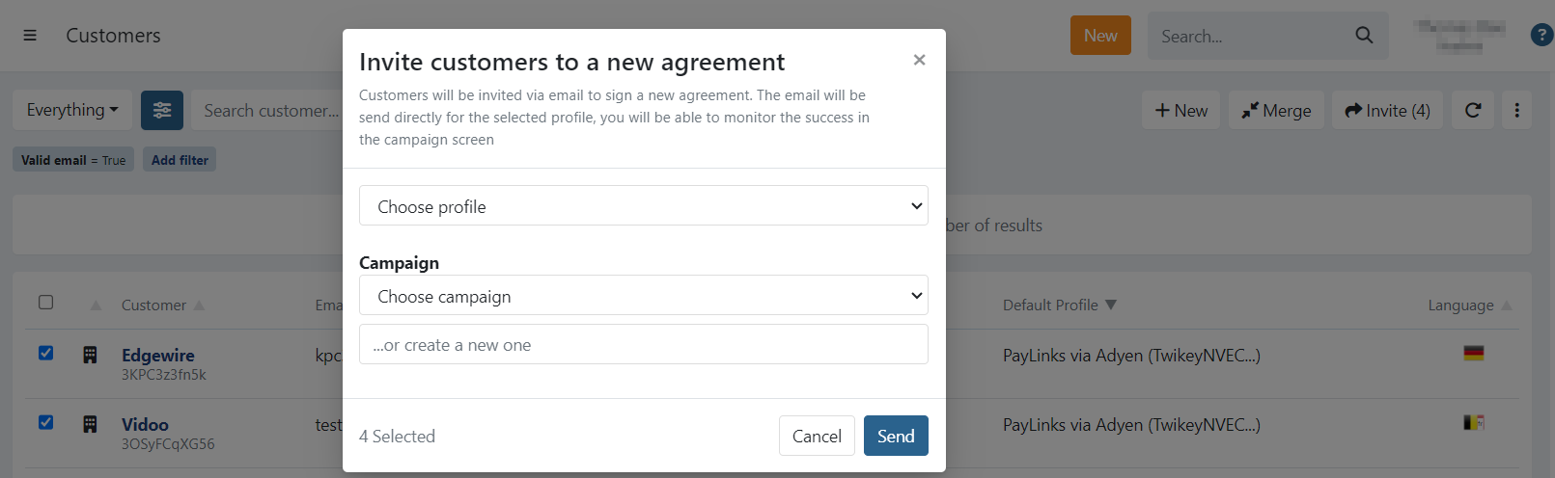
Task: Click the filter sliders icon button
Action: coord(162,111)
